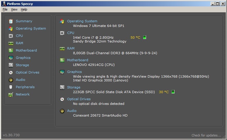The image size is (227, 140).
Task: Click green temperature indicator next to 50 °C
Action: click(x=145, y=37)
